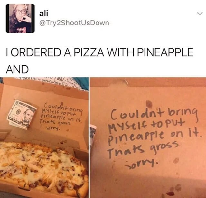
Task: Click the display name ali
Action: click(44, 14)
